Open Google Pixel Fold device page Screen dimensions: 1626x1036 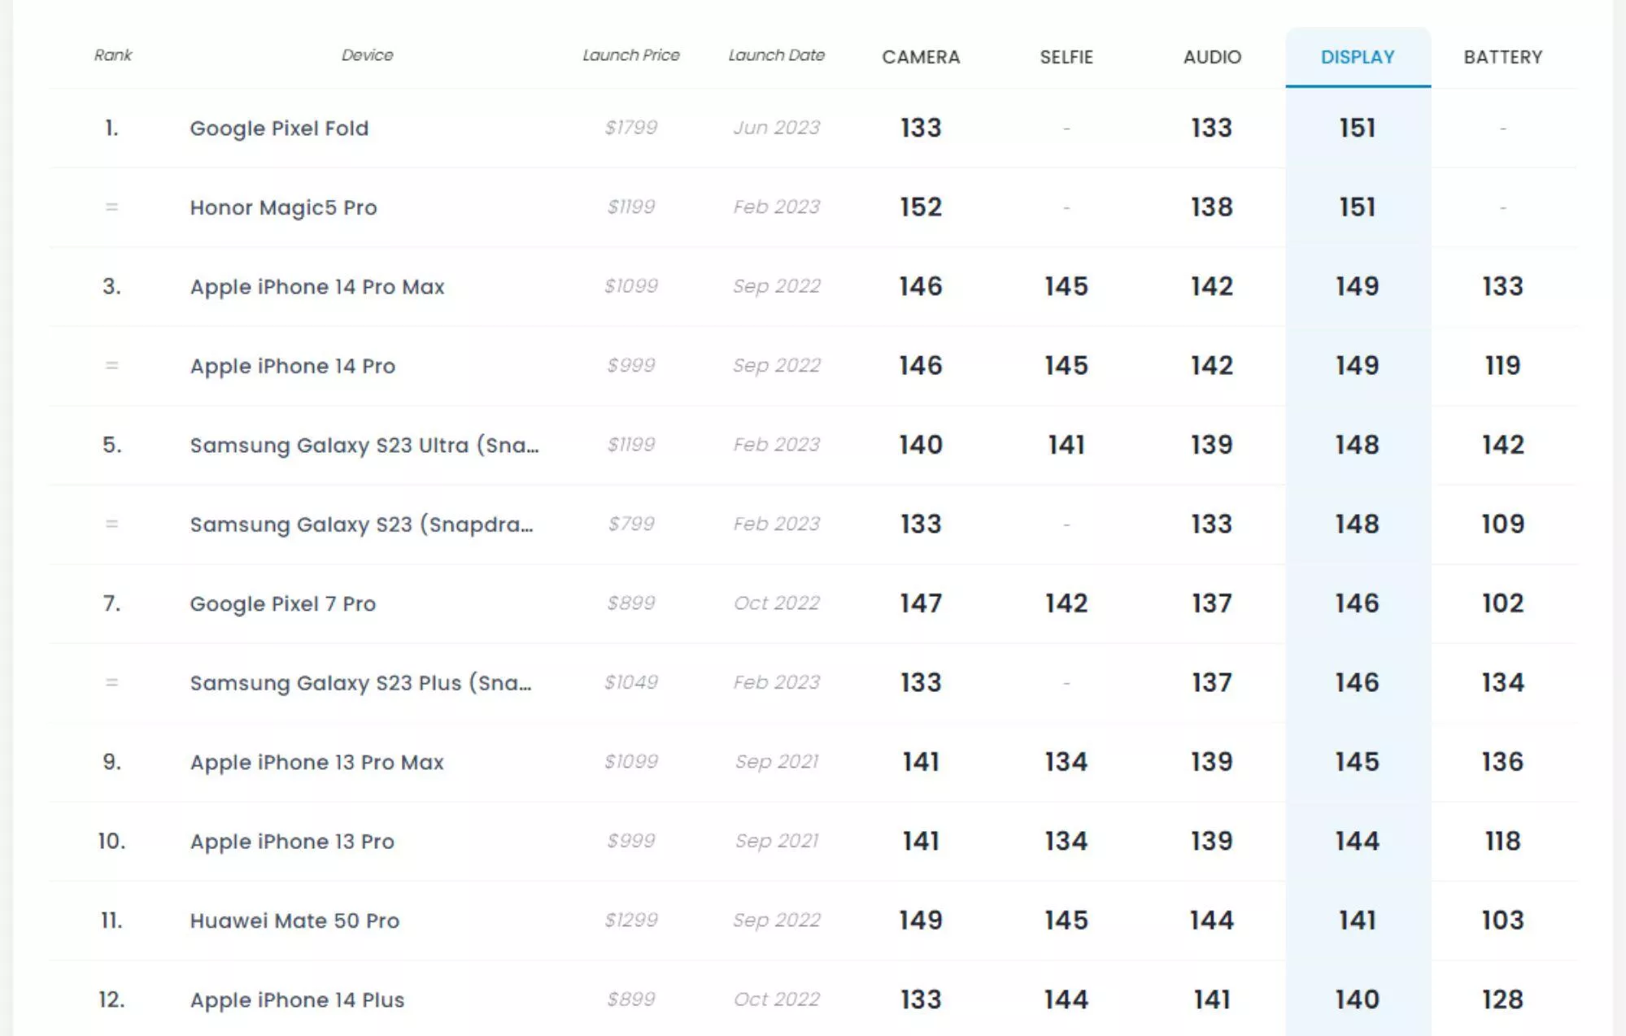pos(279,128)
